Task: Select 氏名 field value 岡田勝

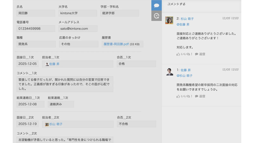Action: pyautogui.click(x=36, y=13)
